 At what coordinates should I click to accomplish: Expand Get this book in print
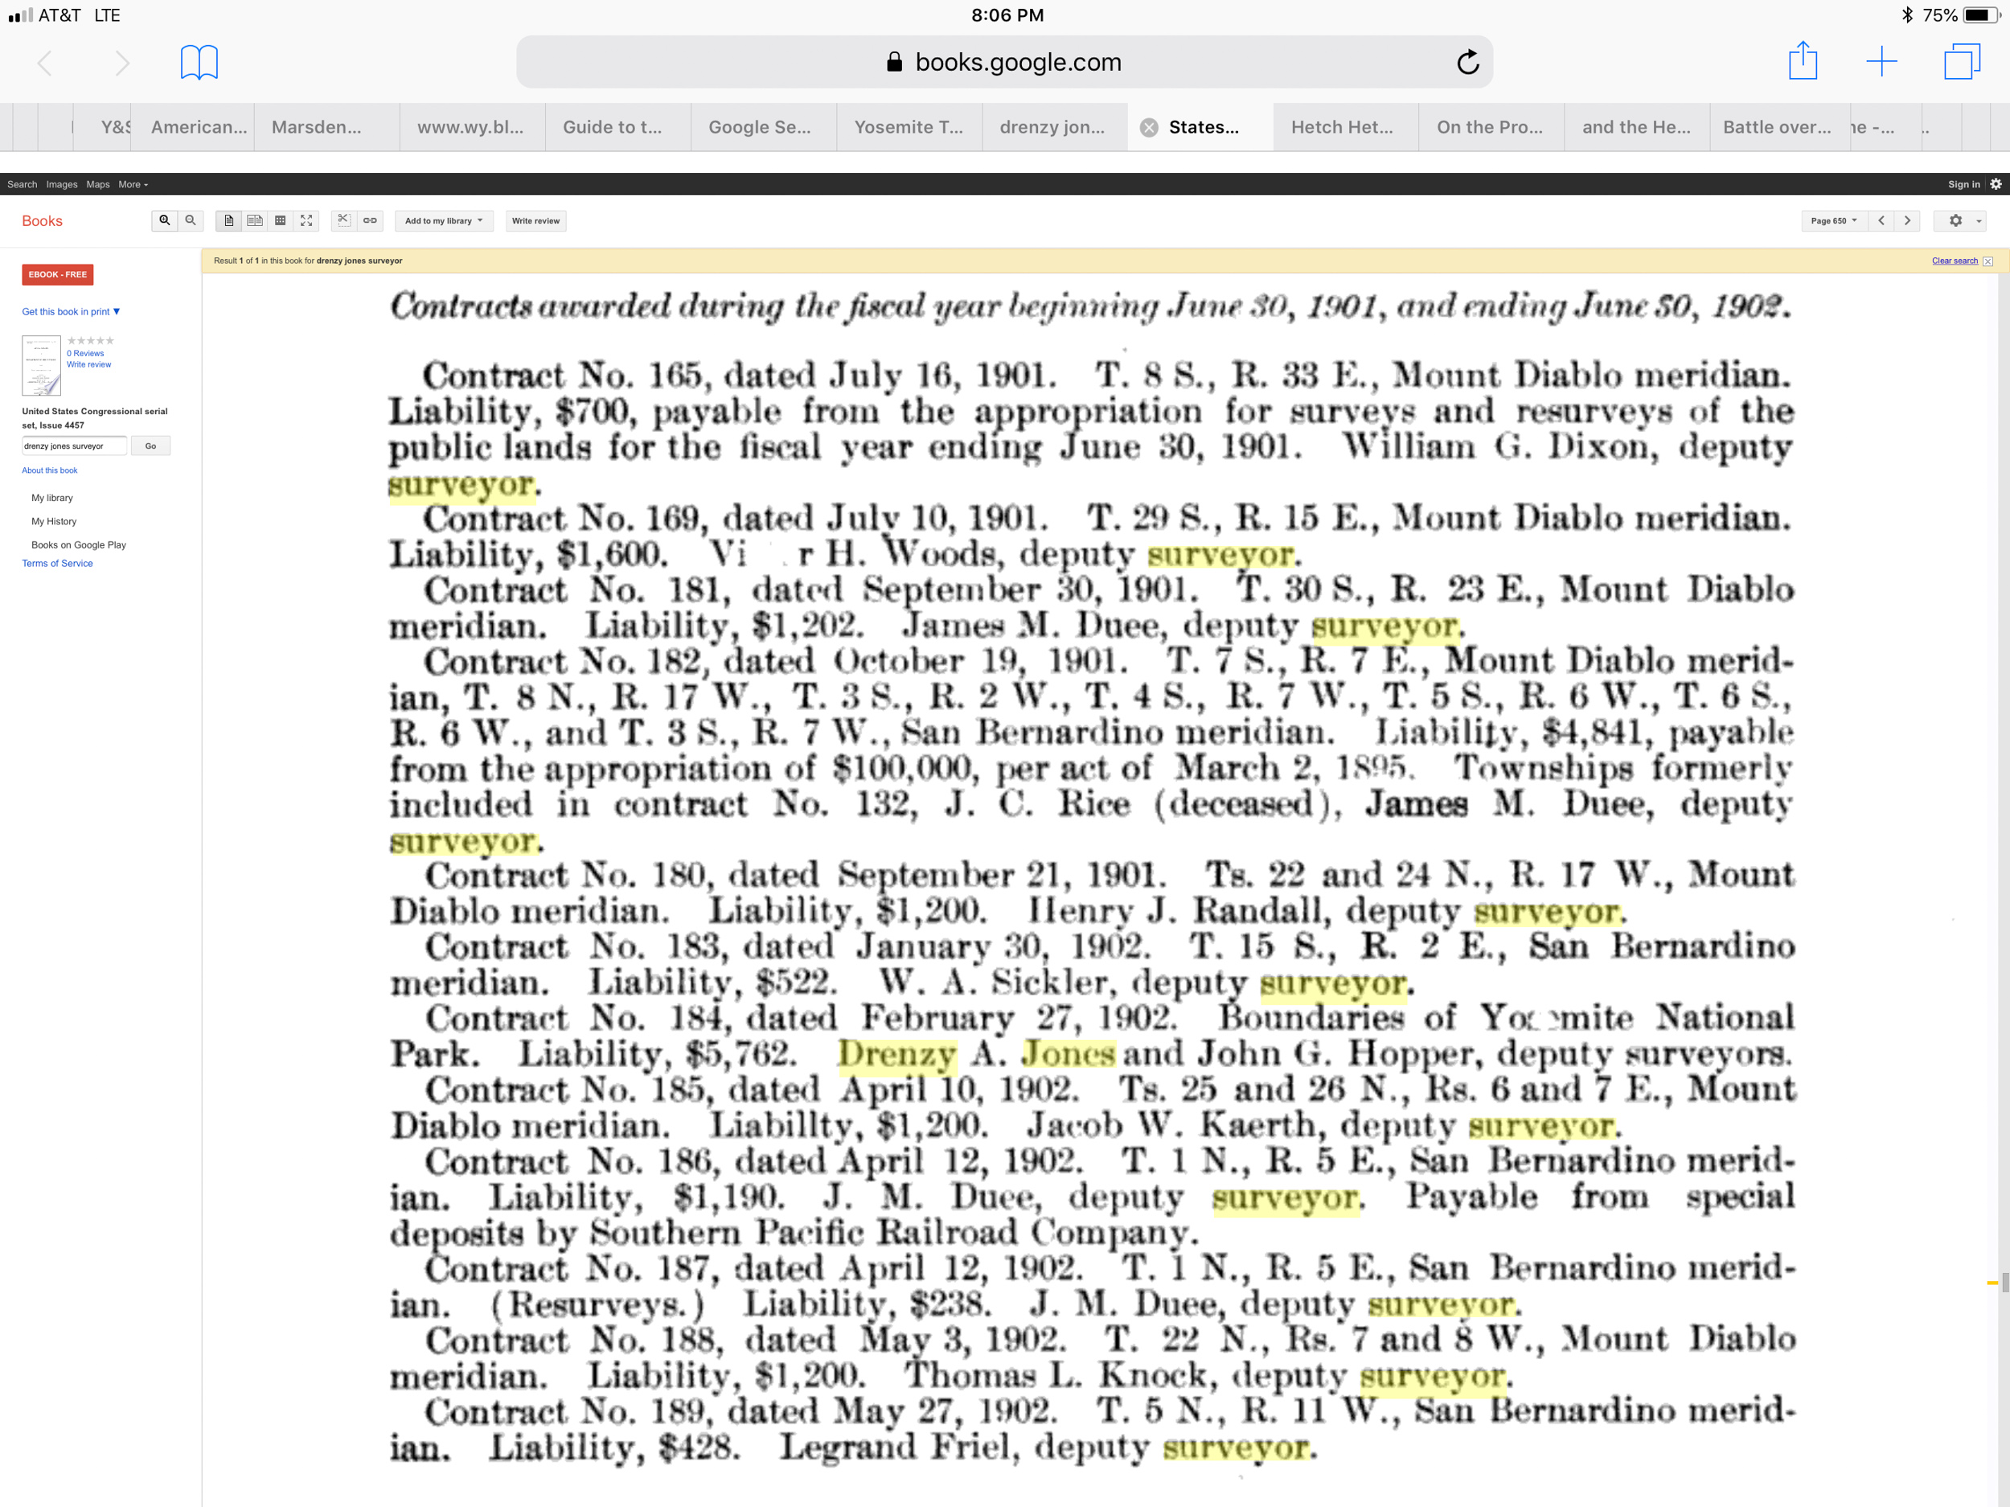(71, 312)
